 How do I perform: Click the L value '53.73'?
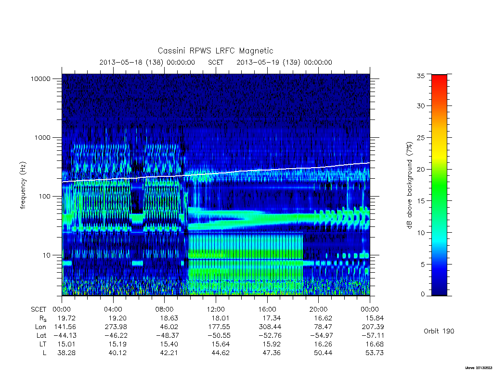pyautogui.click(x=375, y=353)
